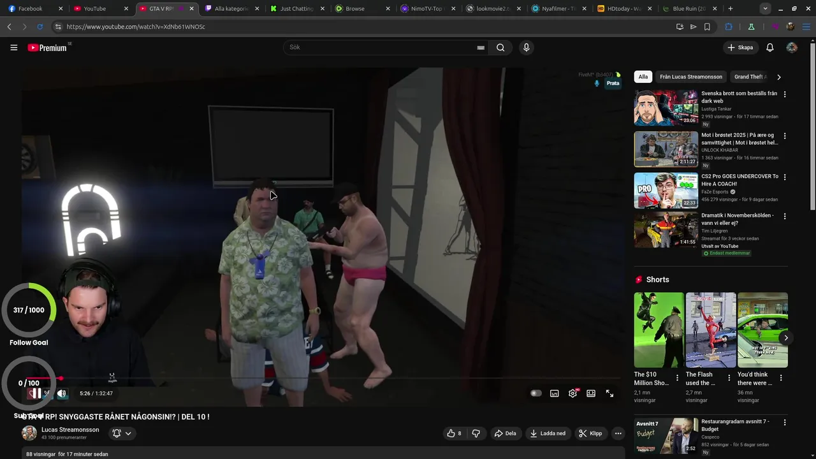Open Restaurangradarn avsnitt 7 thumbnail

pyautogui.click(x=666, y=435)
